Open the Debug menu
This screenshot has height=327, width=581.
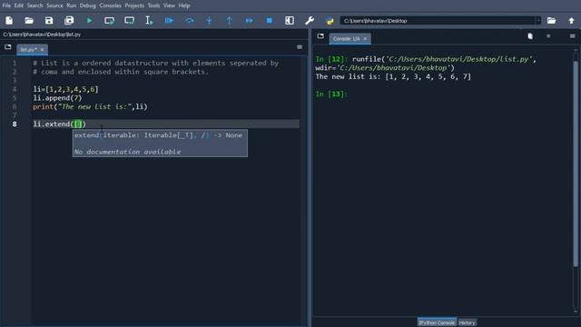87,5
